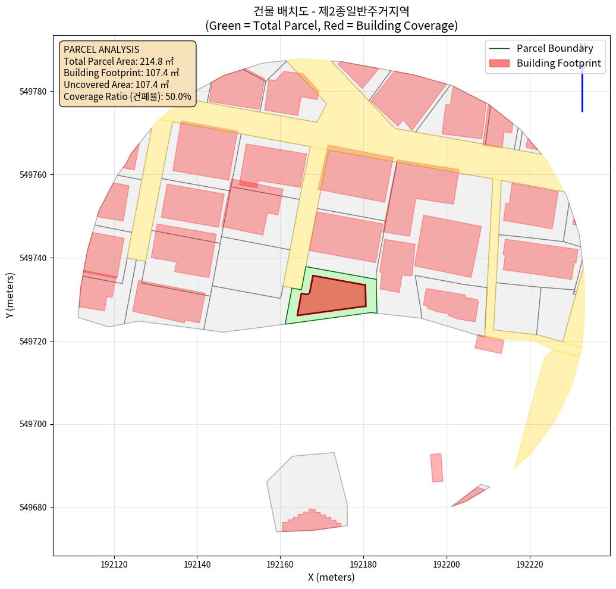Screen dimensions: 616x589
Task: Click the 'Total Parcel Area: 214.8 ㎡' line
Action: tap(118, 61)
